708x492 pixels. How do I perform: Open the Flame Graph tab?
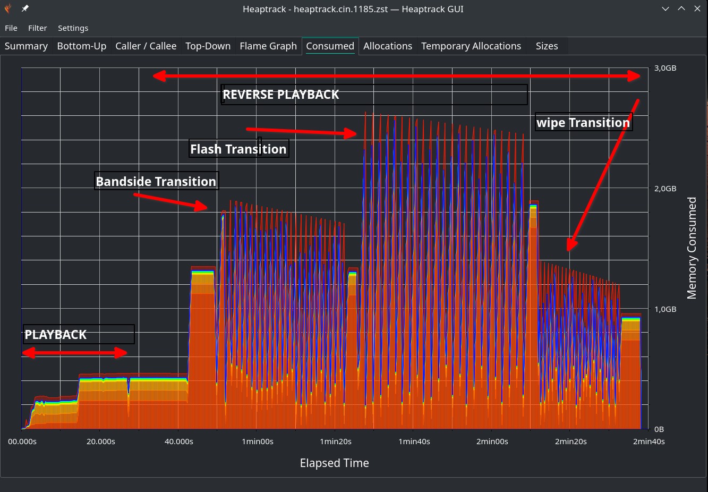coord(268,46)
